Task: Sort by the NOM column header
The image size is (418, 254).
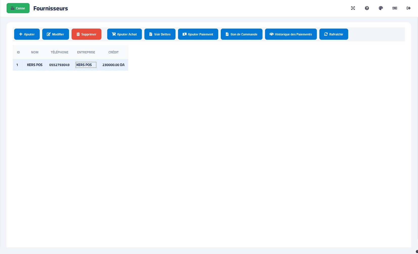Action: pyautogui.click(x=35, y=52)
